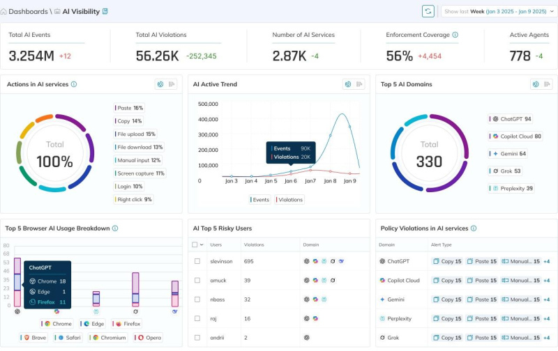Toggle the Violations legend in AI Active Trend
This screenshot has height=351, width=558.
tap(290, 199)
